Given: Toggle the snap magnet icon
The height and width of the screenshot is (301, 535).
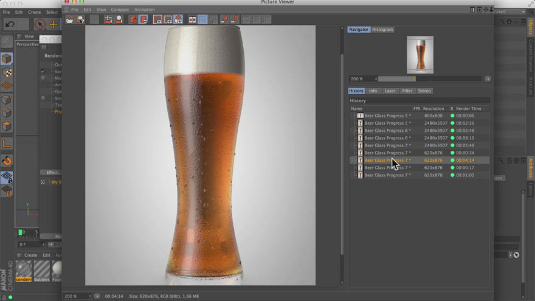Looking at the screenshot, I should click(7, 161).
